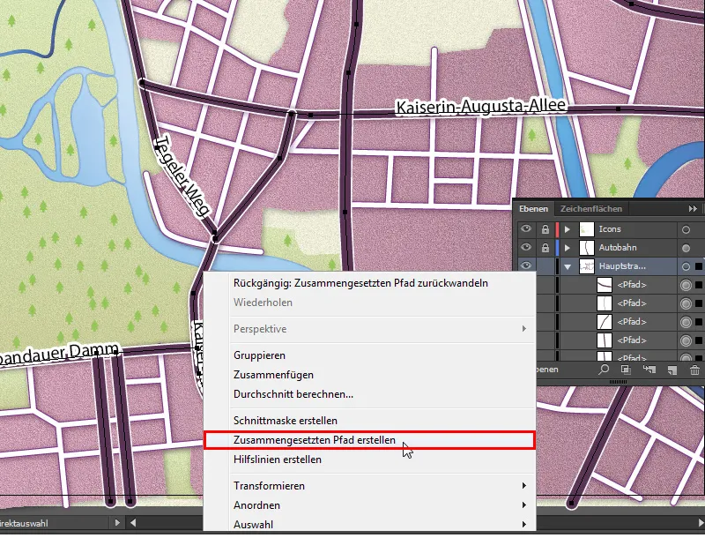Expand the Icons layer
The height and width of the screenshot is (538, 705).
coord(568,229)
